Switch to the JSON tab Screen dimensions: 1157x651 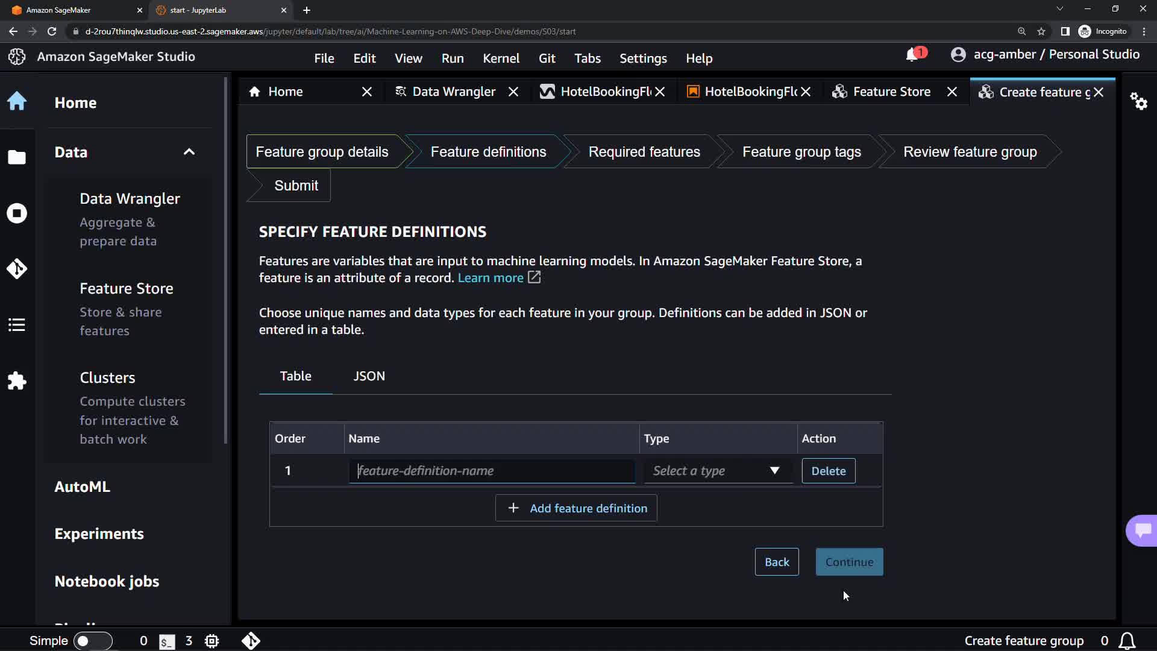(369, 376)
